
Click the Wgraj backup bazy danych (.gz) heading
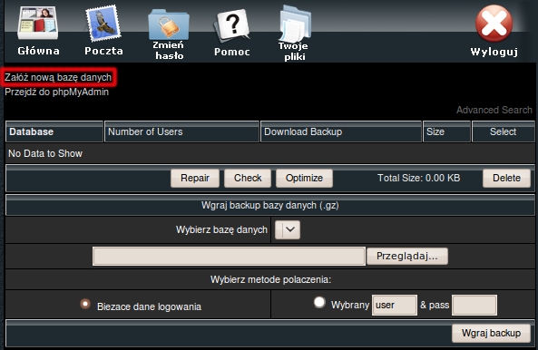[x=270, y=205]
